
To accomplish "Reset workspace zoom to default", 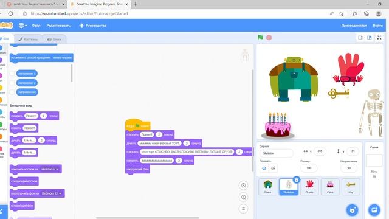I will click(243, 209).
